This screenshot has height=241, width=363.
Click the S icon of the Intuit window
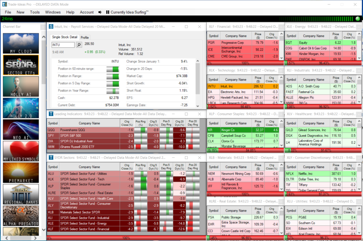click(x=51, y=27)
